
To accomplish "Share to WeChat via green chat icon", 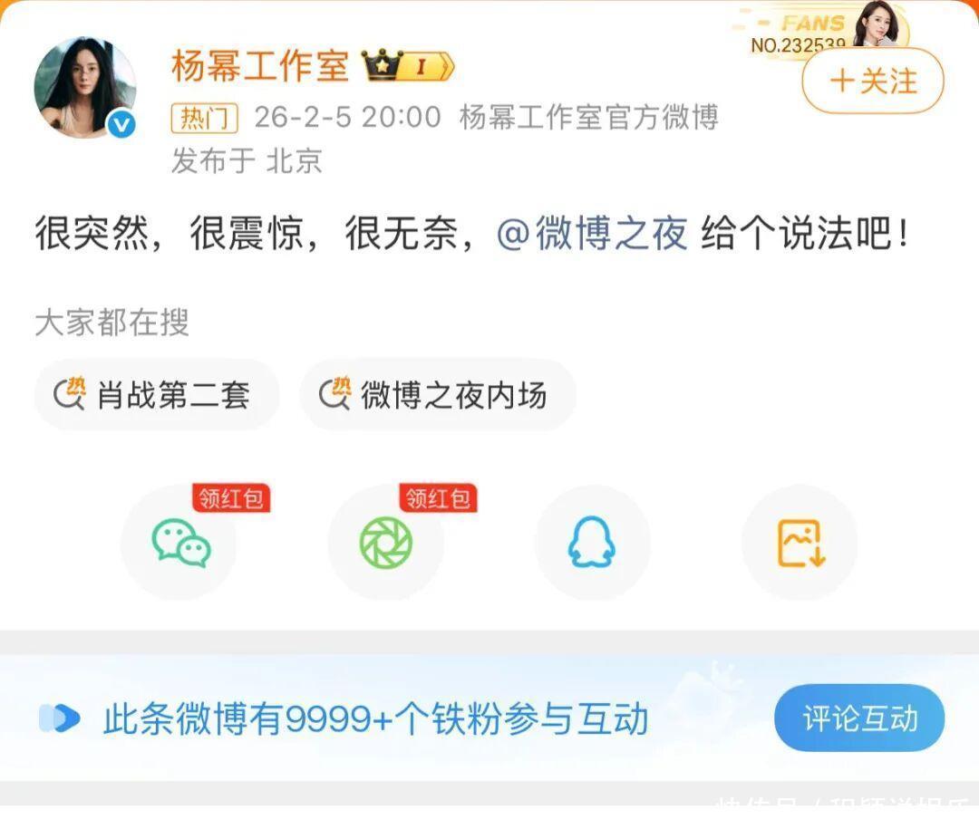I will pos(179,543).
